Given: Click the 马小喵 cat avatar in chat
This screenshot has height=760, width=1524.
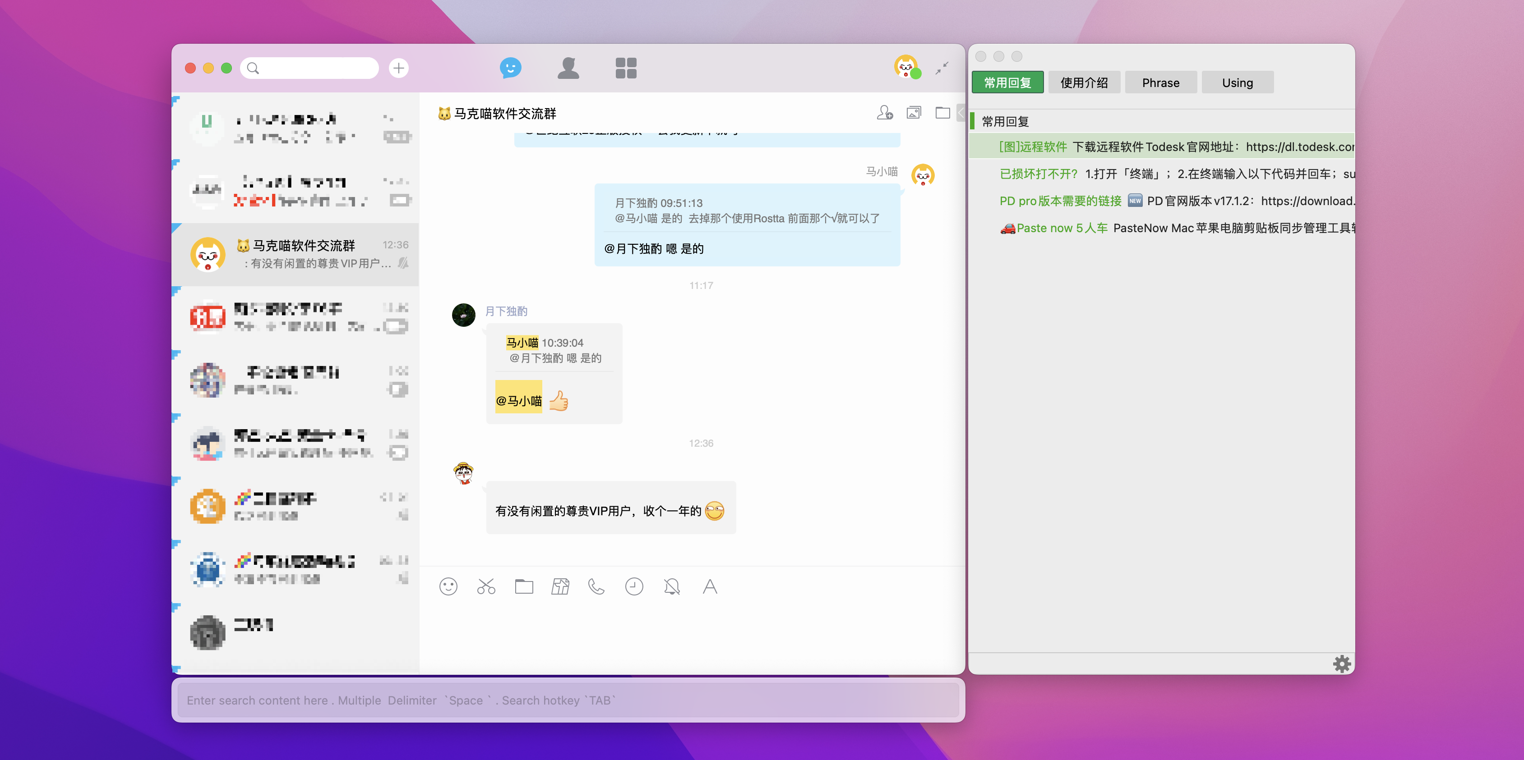Looking at the screenshot, I should 922,175.
